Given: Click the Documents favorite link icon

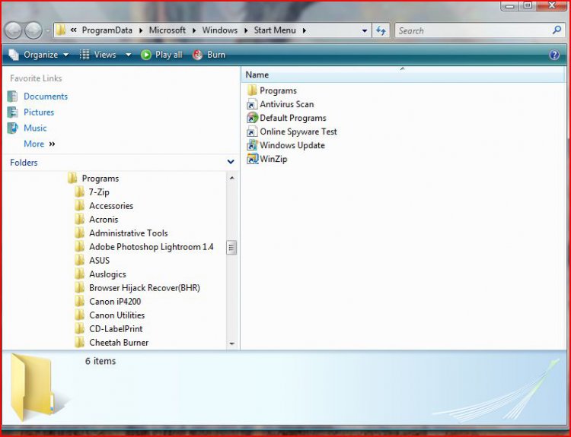Looking at the screenshot, I should (x=13, y=97).
